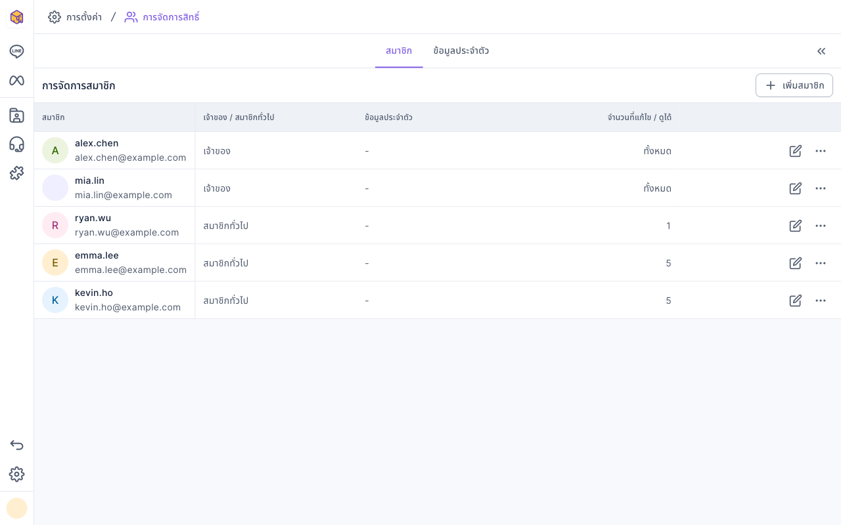
Task: Click mia.lin's blank avatar
Action: click(55, 188)
